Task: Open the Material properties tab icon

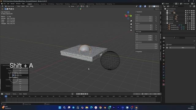Action: pyautogui.click(x=164, y=81)
